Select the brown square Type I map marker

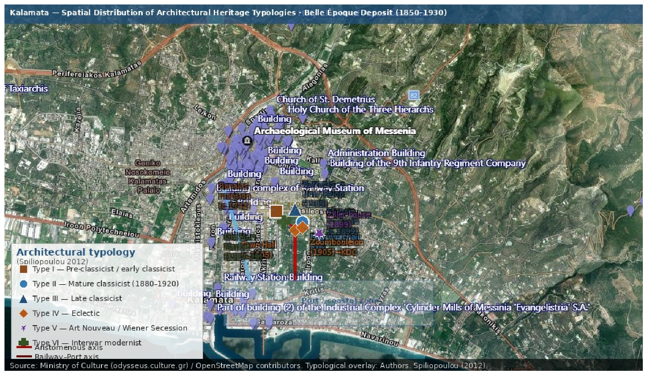click(x=276, y=211)
